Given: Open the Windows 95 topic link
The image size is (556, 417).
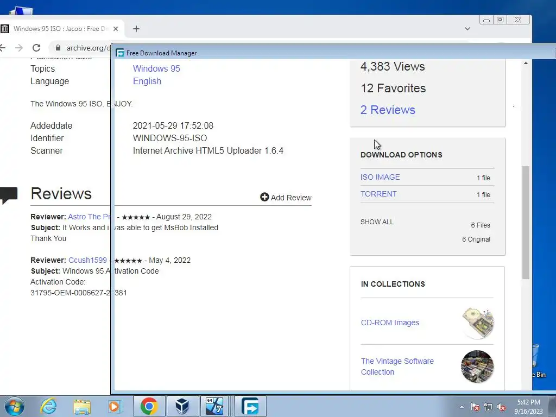Looking at the screenshot, I should pos(156,68).
